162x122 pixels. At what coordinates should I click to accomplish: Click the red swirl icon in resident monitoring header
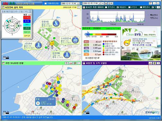[x=71, y=63]
